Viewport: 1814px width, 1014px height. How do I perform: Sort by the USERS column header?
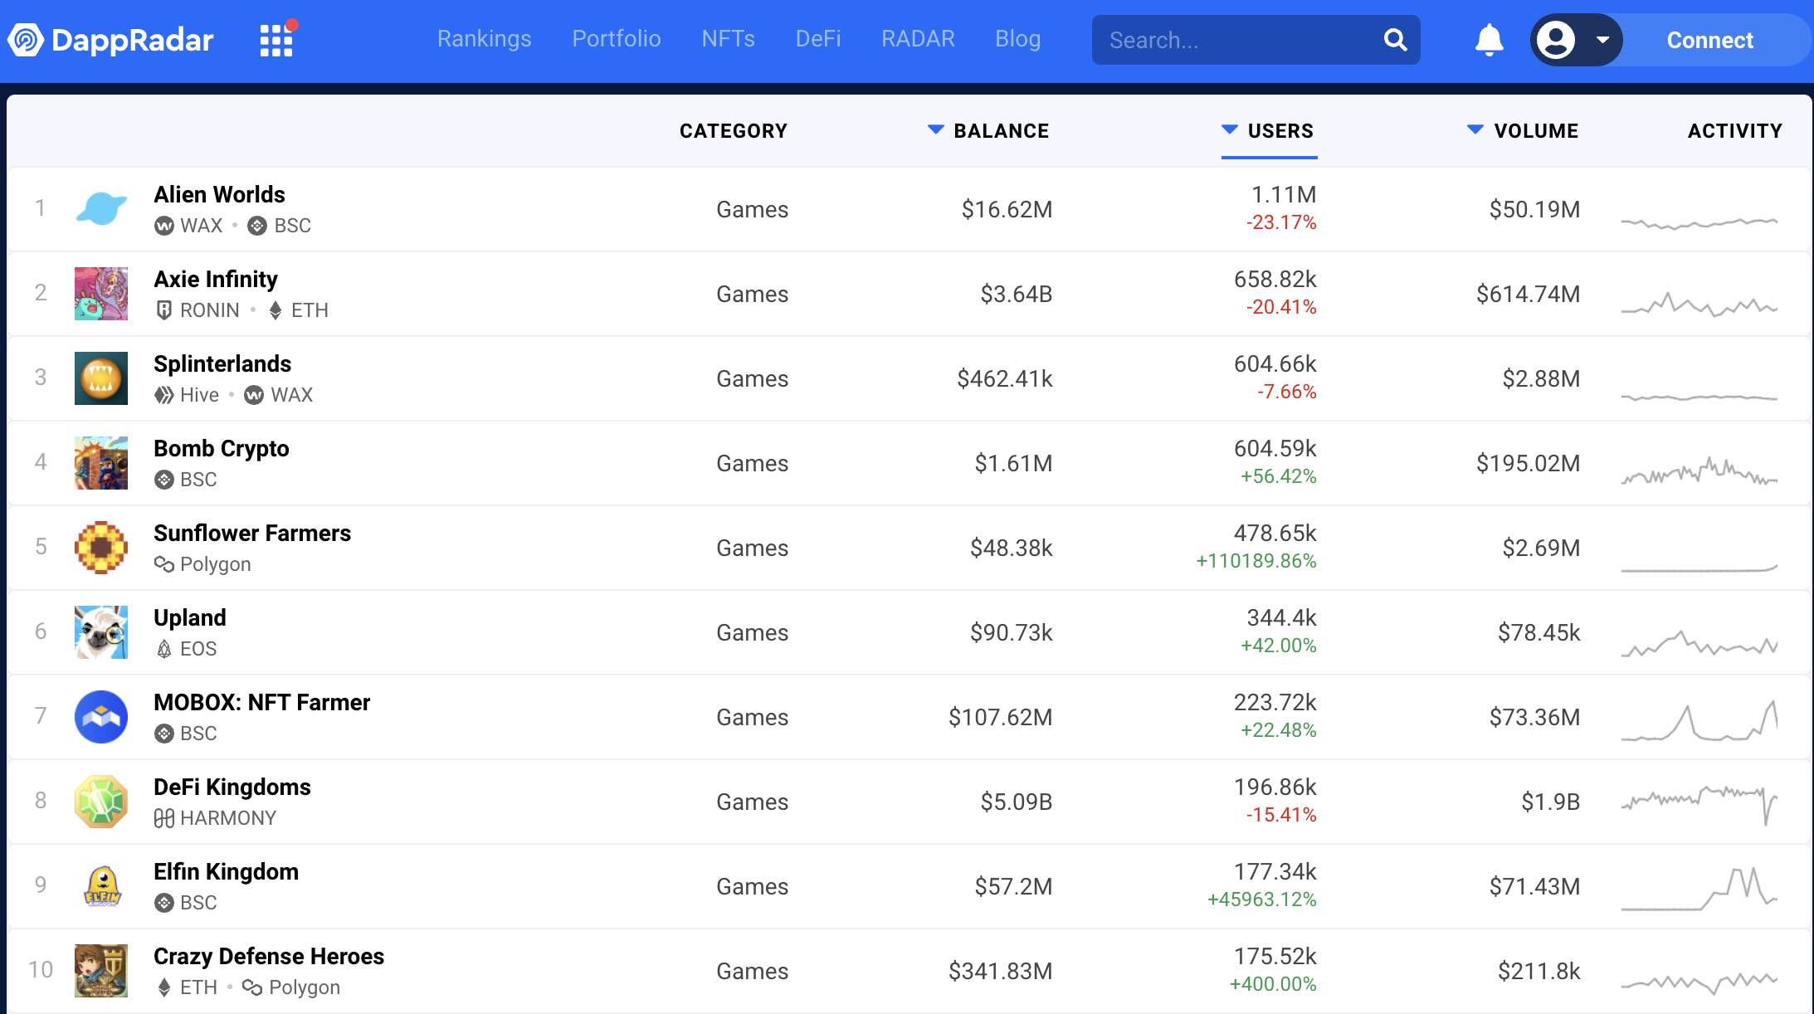(1269, 131)
